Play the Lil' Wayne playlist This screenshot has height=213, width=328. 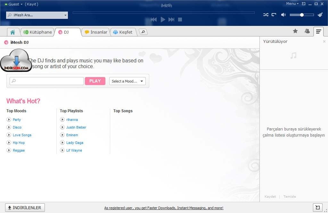pyautogui.click(x=62, y=150)
